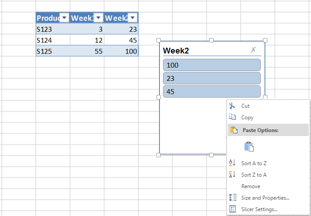
Task: Choose Remove from the context menu
Action: point(251,186)
